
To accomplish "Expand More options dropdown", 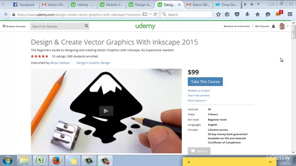I will pos(197,101).
